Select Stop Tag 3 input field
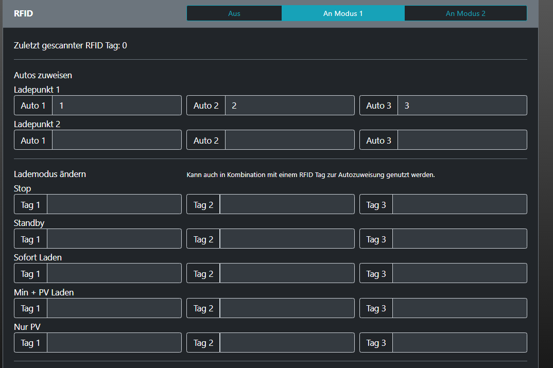The height and width of the screenshot is (368, 553). coord(459,204)
